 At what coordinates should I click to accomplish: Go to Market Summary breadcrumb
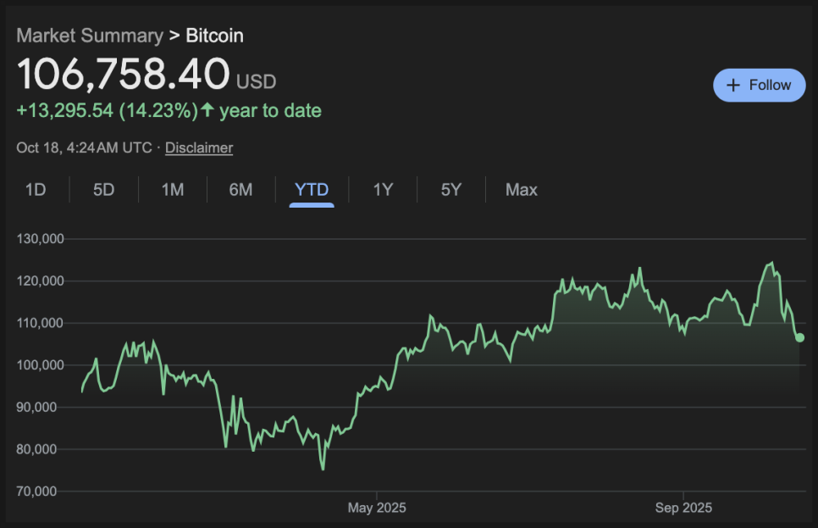tap(90, 36)
